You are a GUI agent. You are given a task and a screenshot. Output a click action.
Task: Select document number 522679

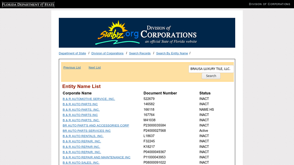[x=149, y=99]
